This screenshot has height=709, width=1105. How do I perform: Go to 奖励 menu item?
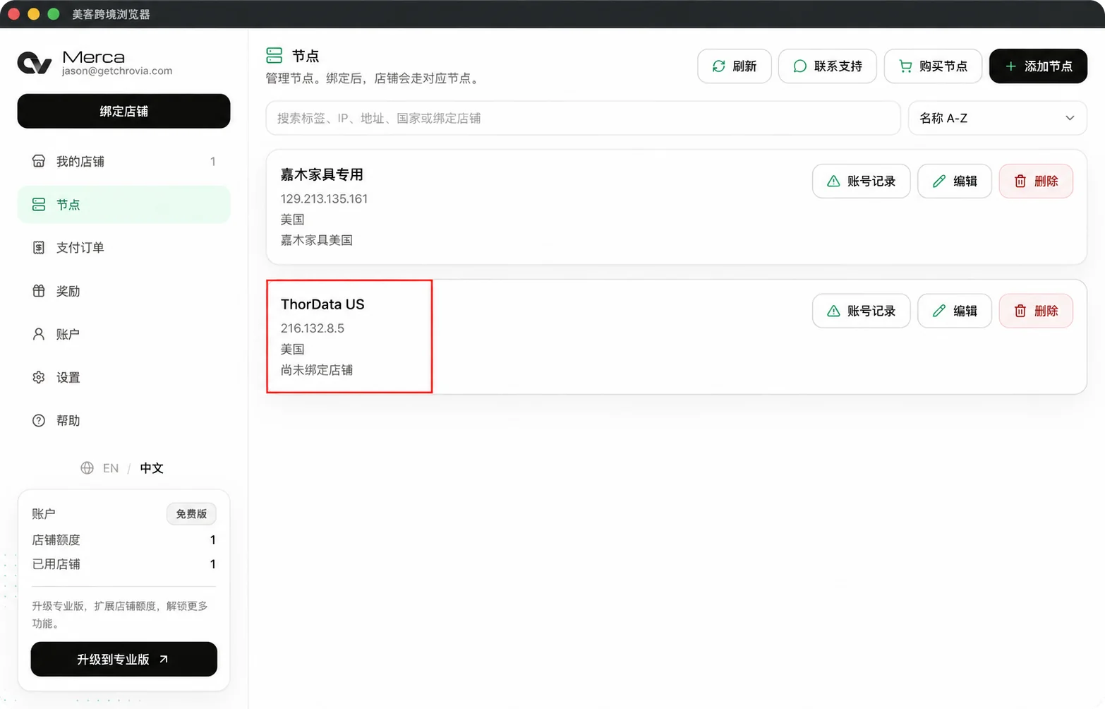pos(123,291)
